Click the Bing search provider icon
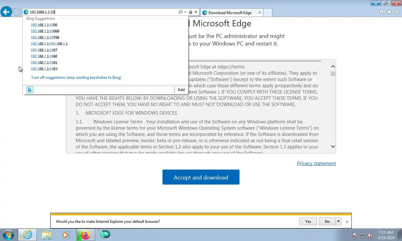The image size is (402, 241). tap(30, 90)
